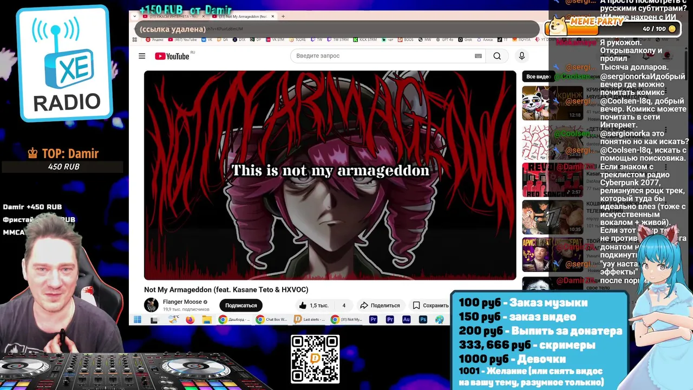Open the on-screen keyboard in the search box
This screenshot has height=390, width=693.
(478, 56)
